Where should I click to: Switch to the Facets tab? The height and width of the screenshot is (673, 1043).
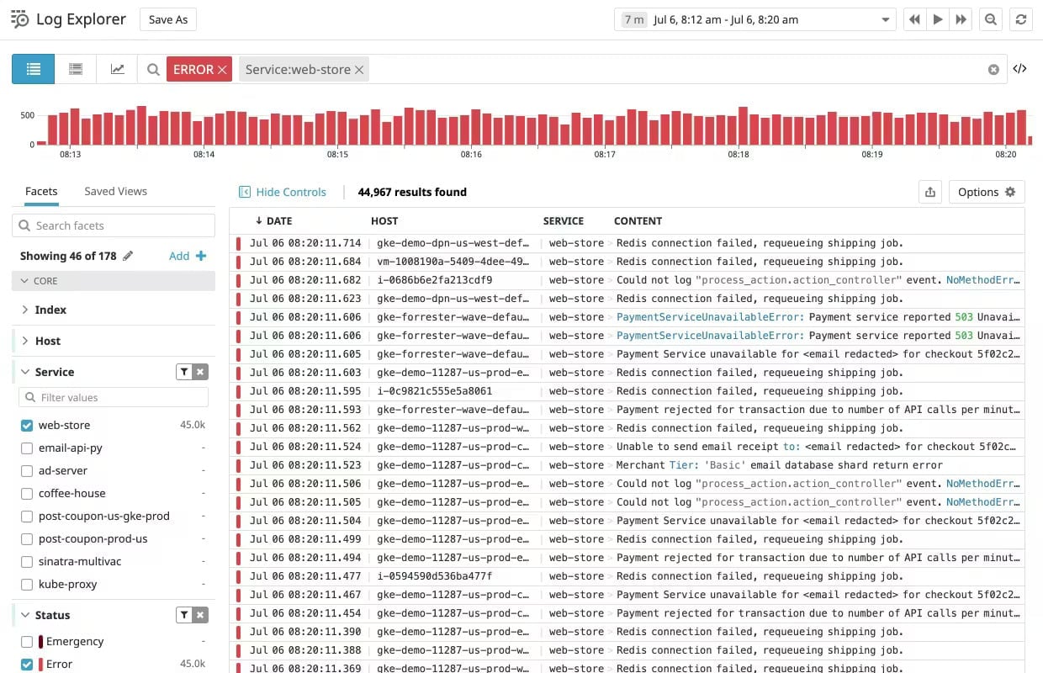[x=41, y=191]
